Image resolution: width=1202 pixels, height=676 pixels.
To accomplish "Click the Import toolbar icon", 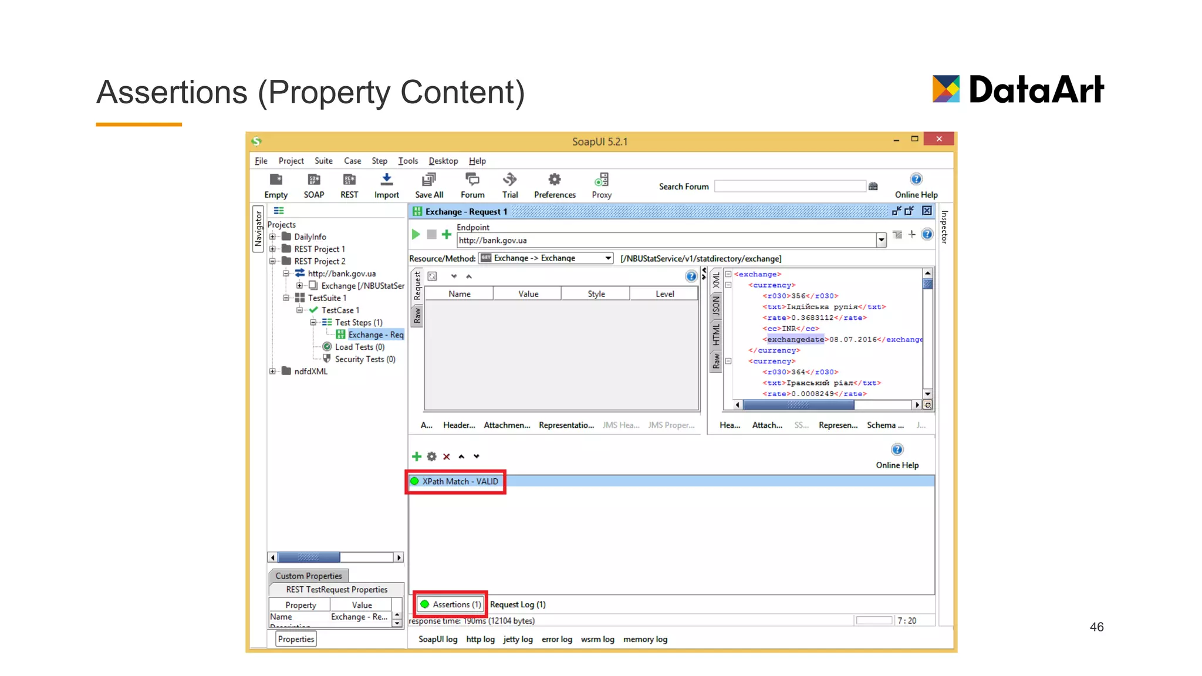I will 386,180.
